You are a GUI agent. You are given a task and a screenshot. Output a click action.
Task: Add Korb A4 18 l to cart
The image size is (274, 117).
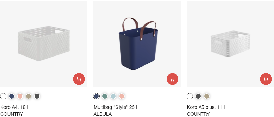click(79, 79)
